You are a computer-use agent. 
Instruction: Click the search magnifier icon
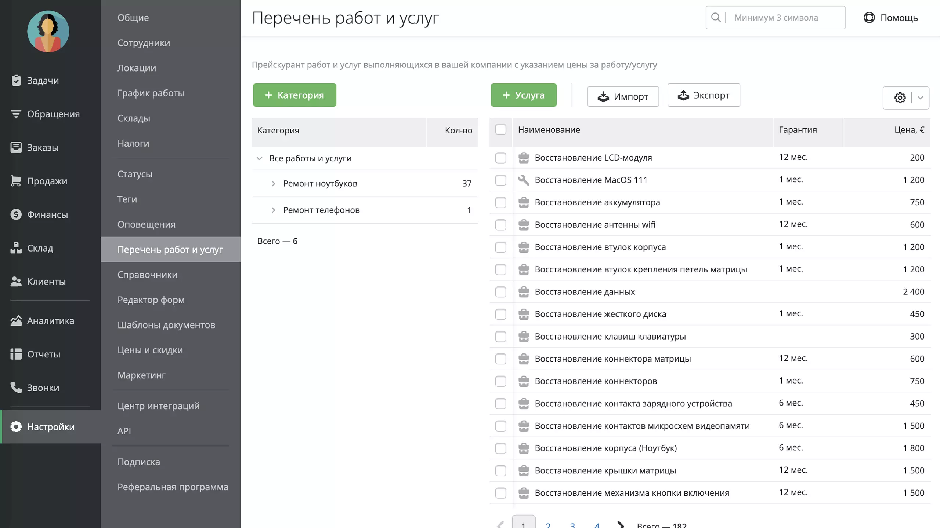click(x=716, y=17)
